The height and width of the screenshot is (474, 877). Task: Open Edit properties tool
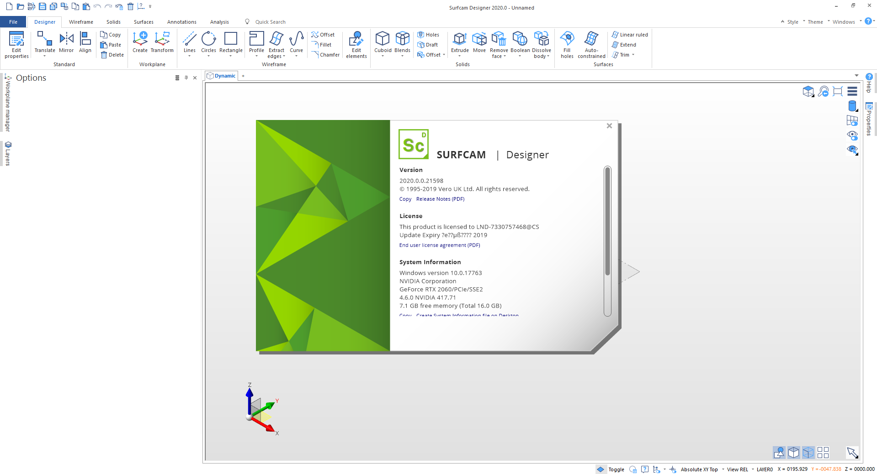pyautogui.click(x=16, y=45)
